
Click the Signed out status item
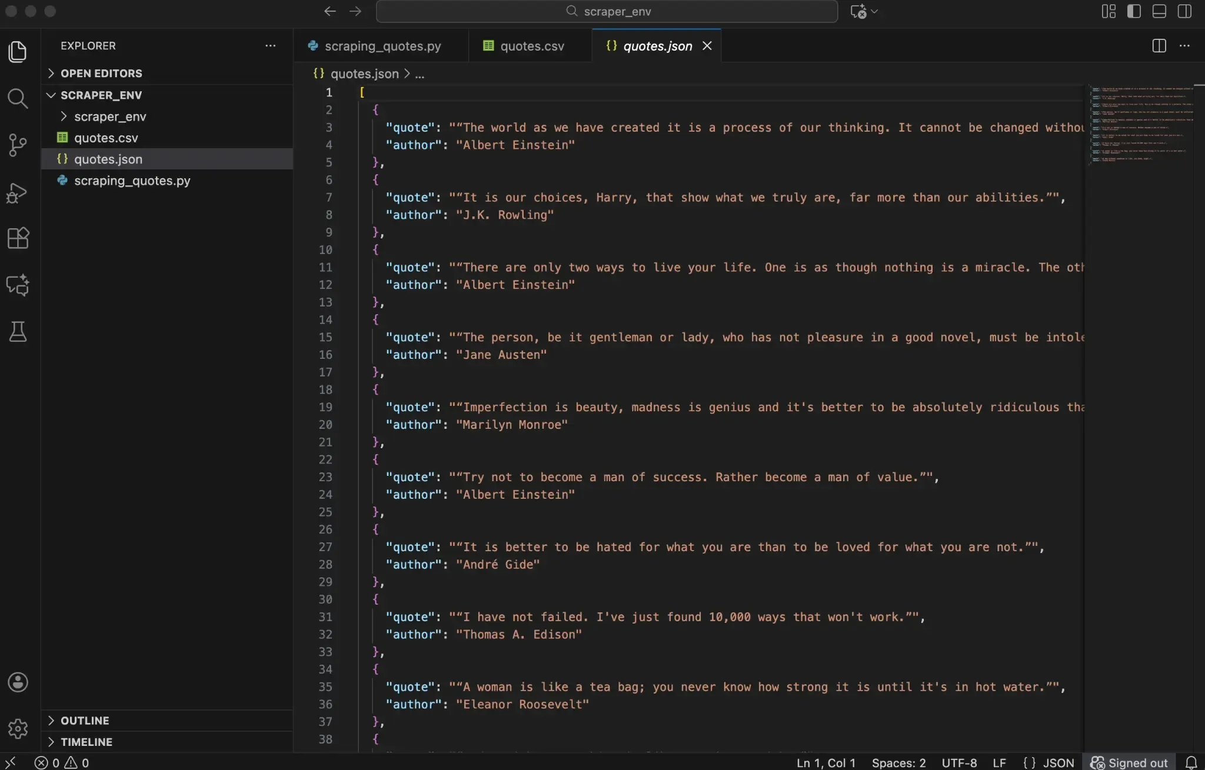coord(1129,762)
